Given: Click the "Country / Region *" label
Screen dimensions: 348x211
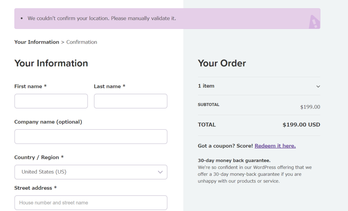Looking at the screenshot, I should [39, 157].
